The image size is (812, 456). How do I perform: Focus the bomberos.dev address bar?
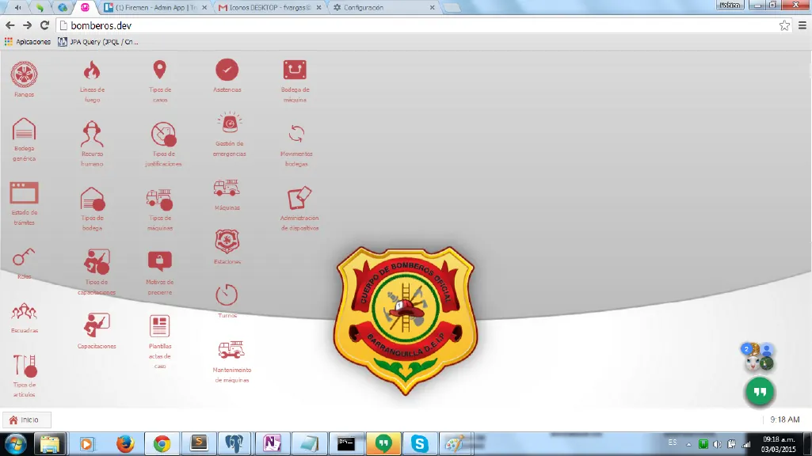(x=424, y=25)
